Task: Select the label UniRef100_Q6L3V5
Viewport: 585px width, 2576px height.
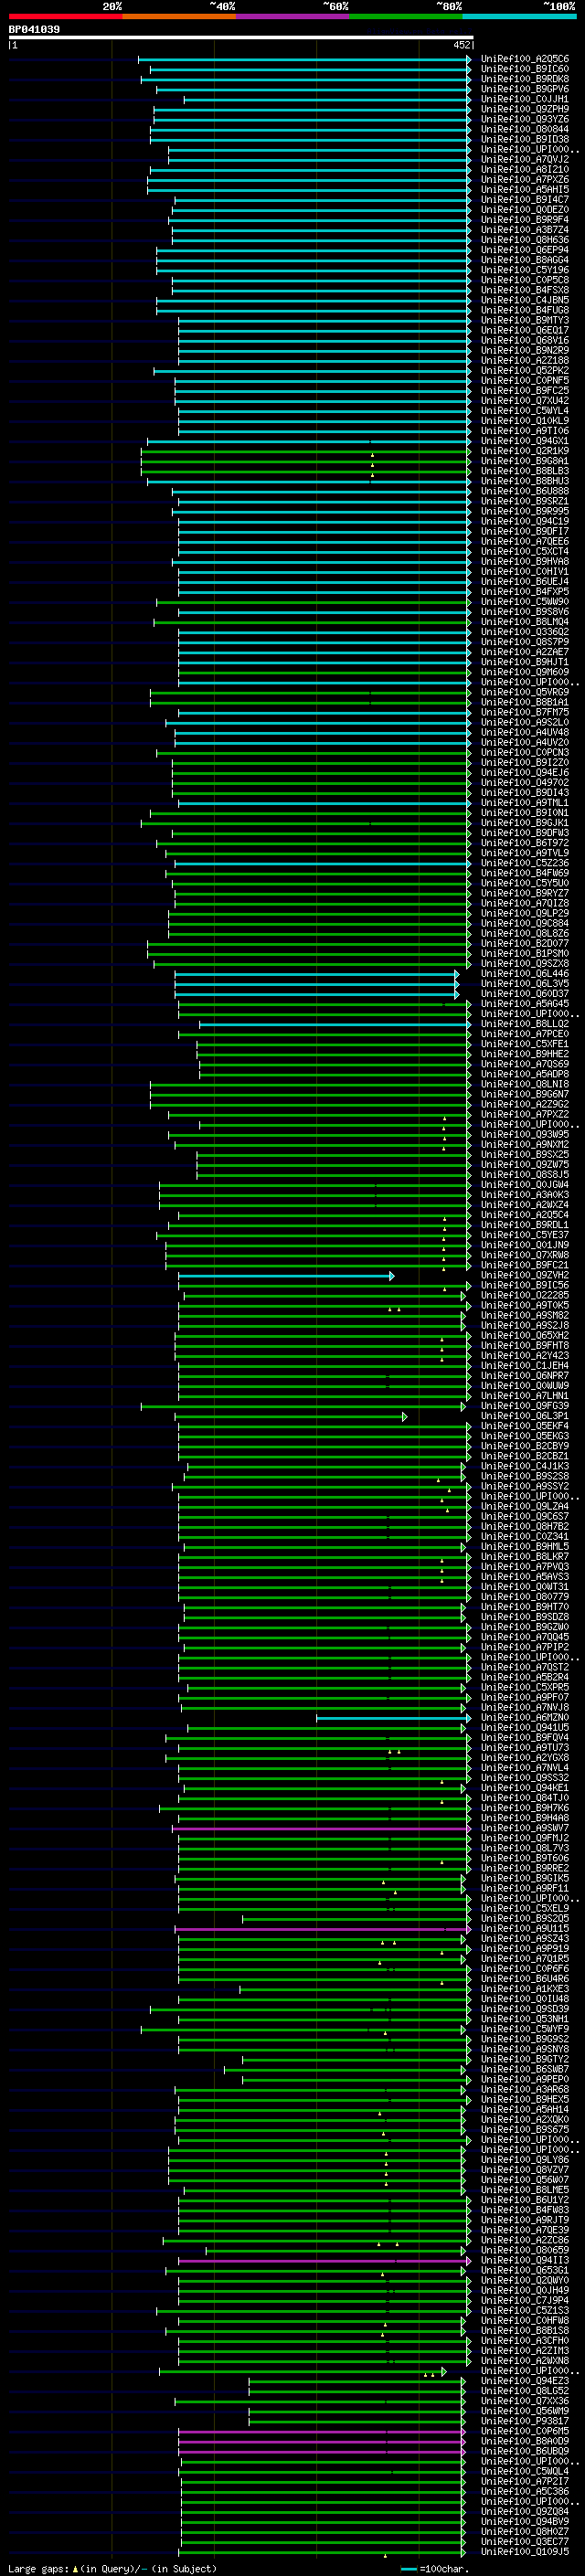Action: 525,984
